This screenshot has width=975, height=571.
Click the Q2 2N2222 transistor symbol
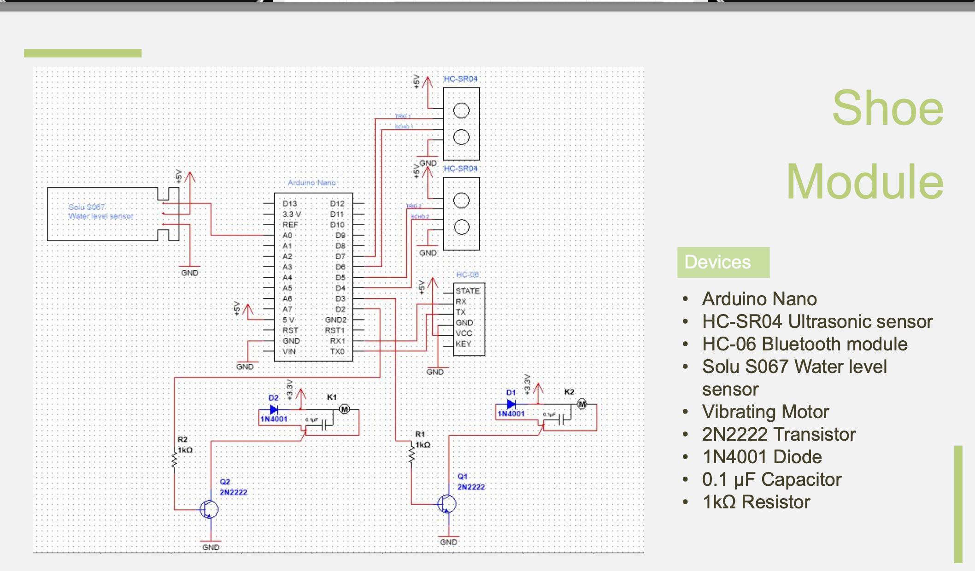(x=209, y=509)
